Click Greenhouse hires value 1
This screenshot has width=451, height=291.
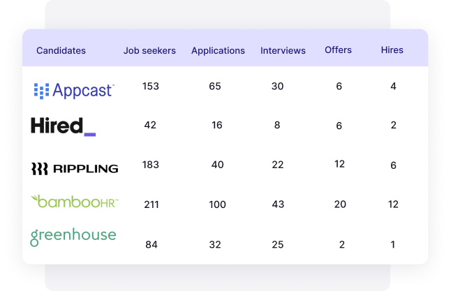(x=394, y=244)
